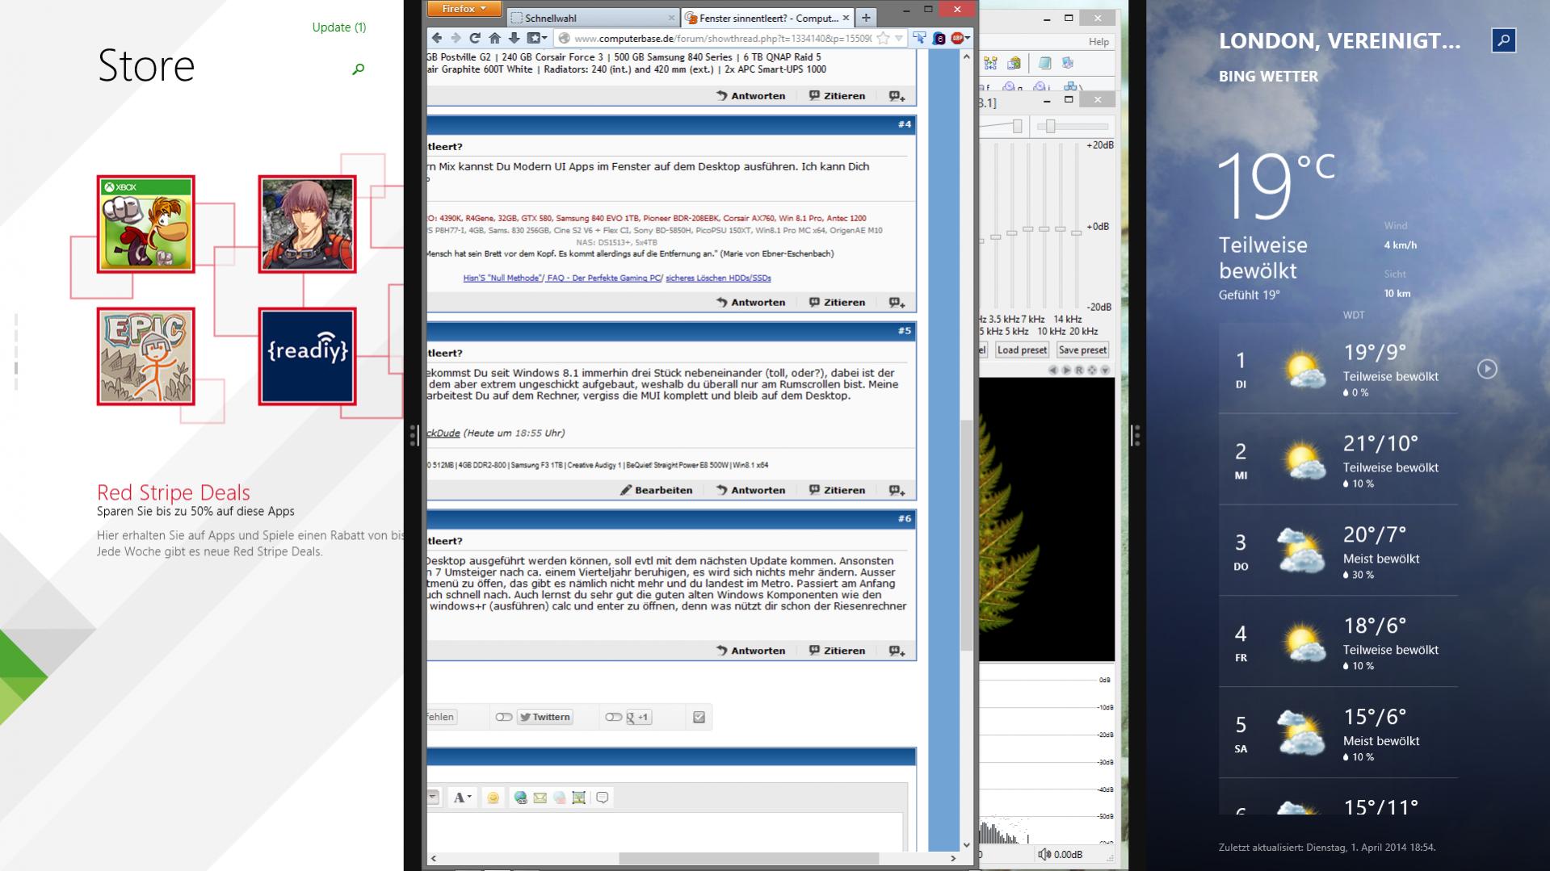Click Antworten on post #6
1550x871 pixels.
pos(750,651)
